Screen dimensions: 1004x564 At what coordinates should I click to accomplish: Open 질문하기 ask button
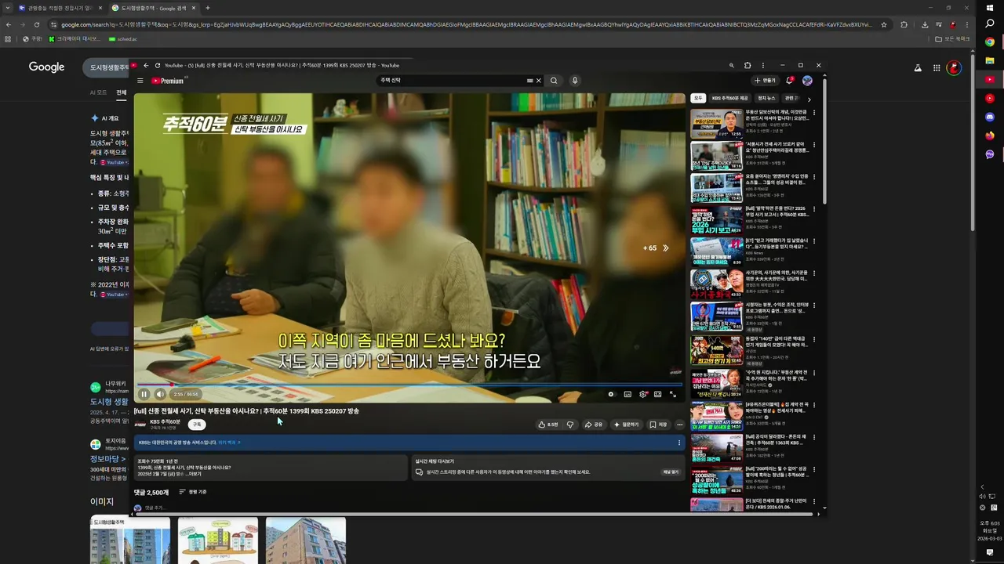626,425
